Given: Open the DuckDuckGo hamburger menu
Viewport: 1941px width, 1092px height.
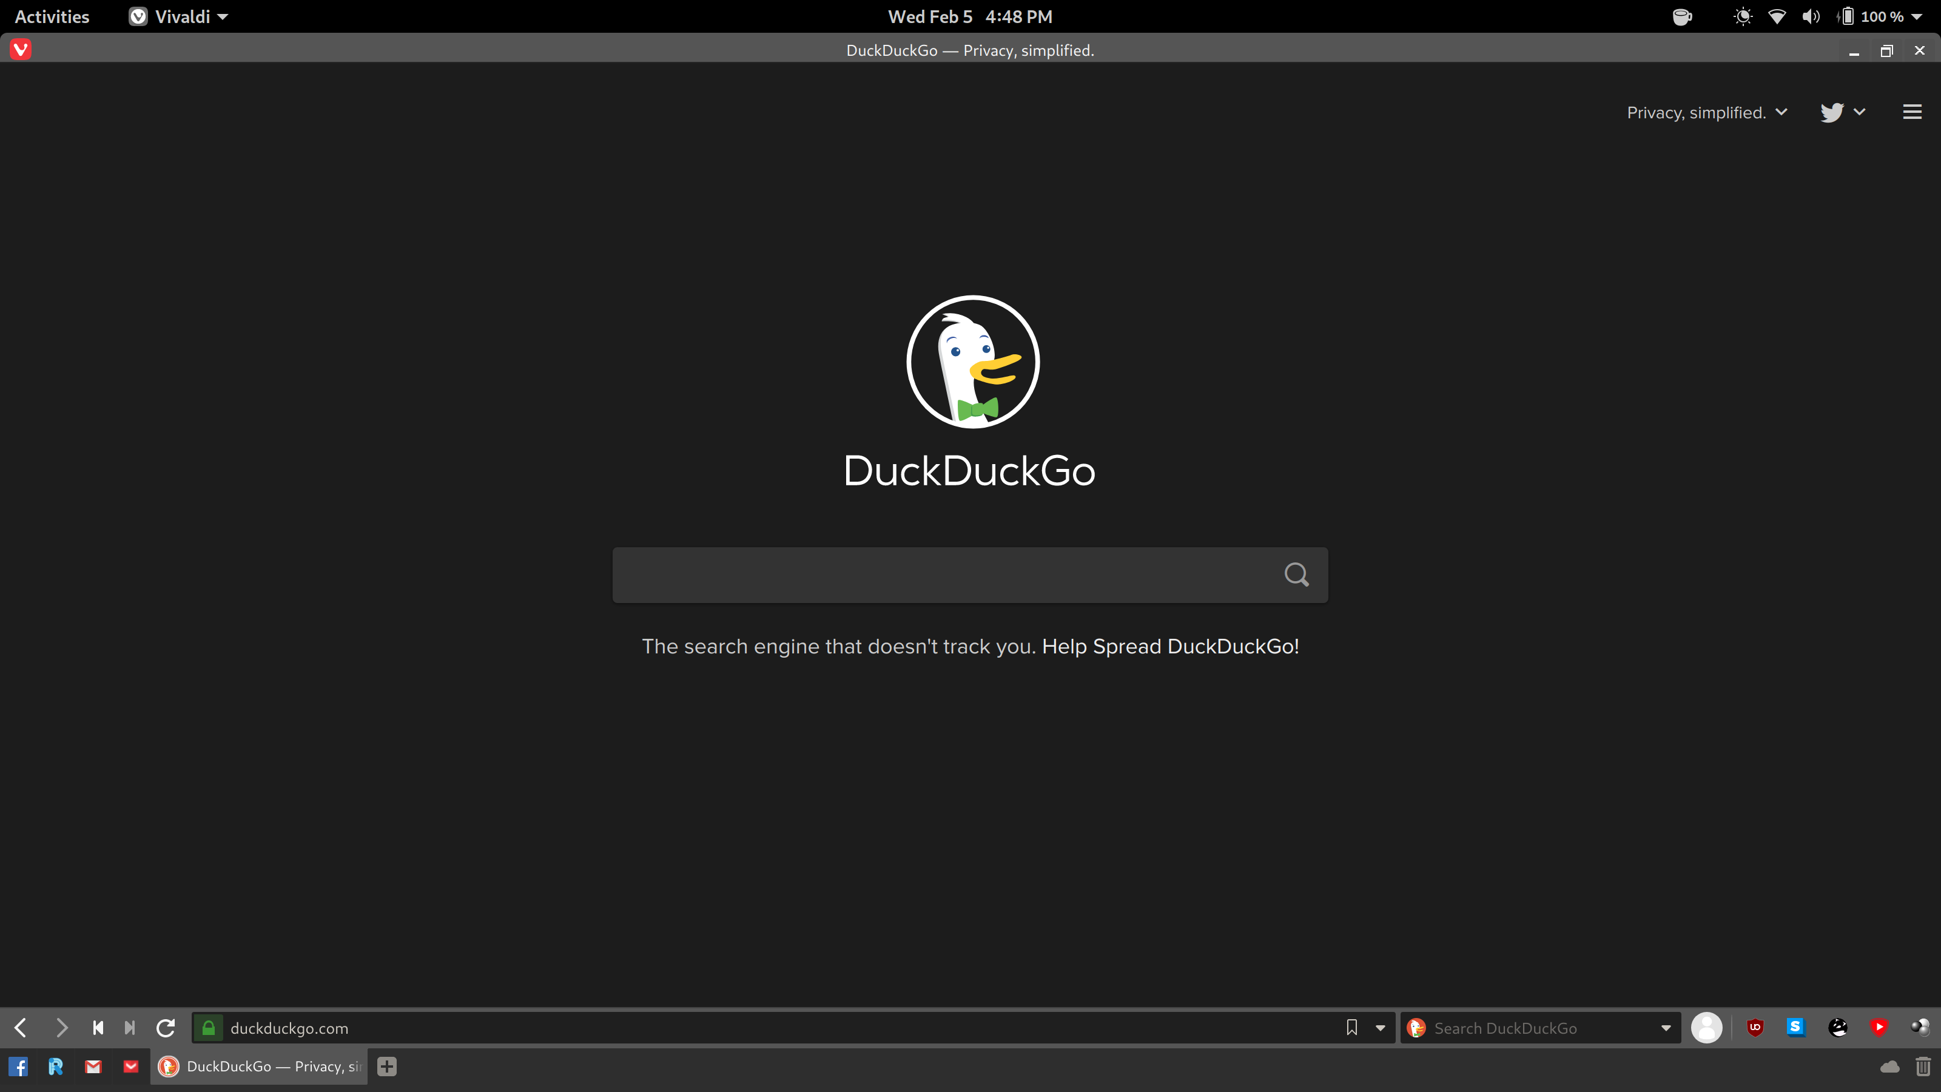Looking at the screenshot, I should (1912, 112).
